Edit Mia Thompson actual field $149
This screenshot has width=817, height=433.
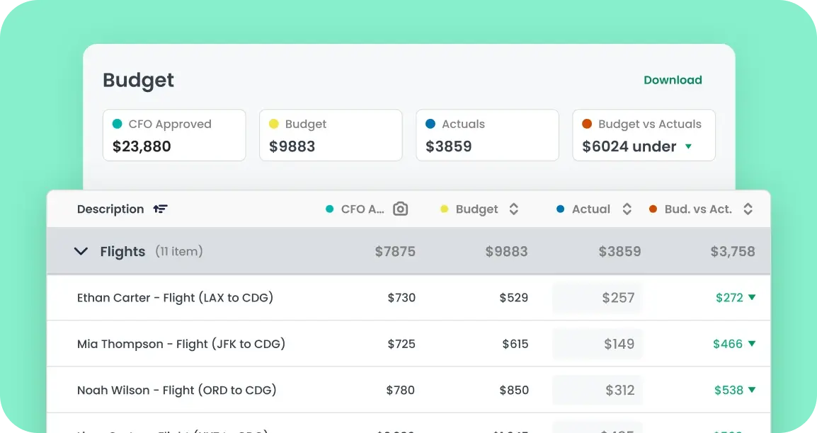coord(598,344)
